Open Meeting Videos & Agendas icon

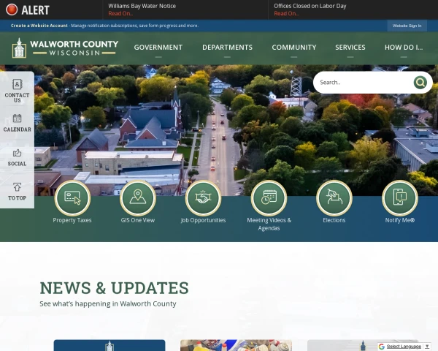click(x=269, y=197)
